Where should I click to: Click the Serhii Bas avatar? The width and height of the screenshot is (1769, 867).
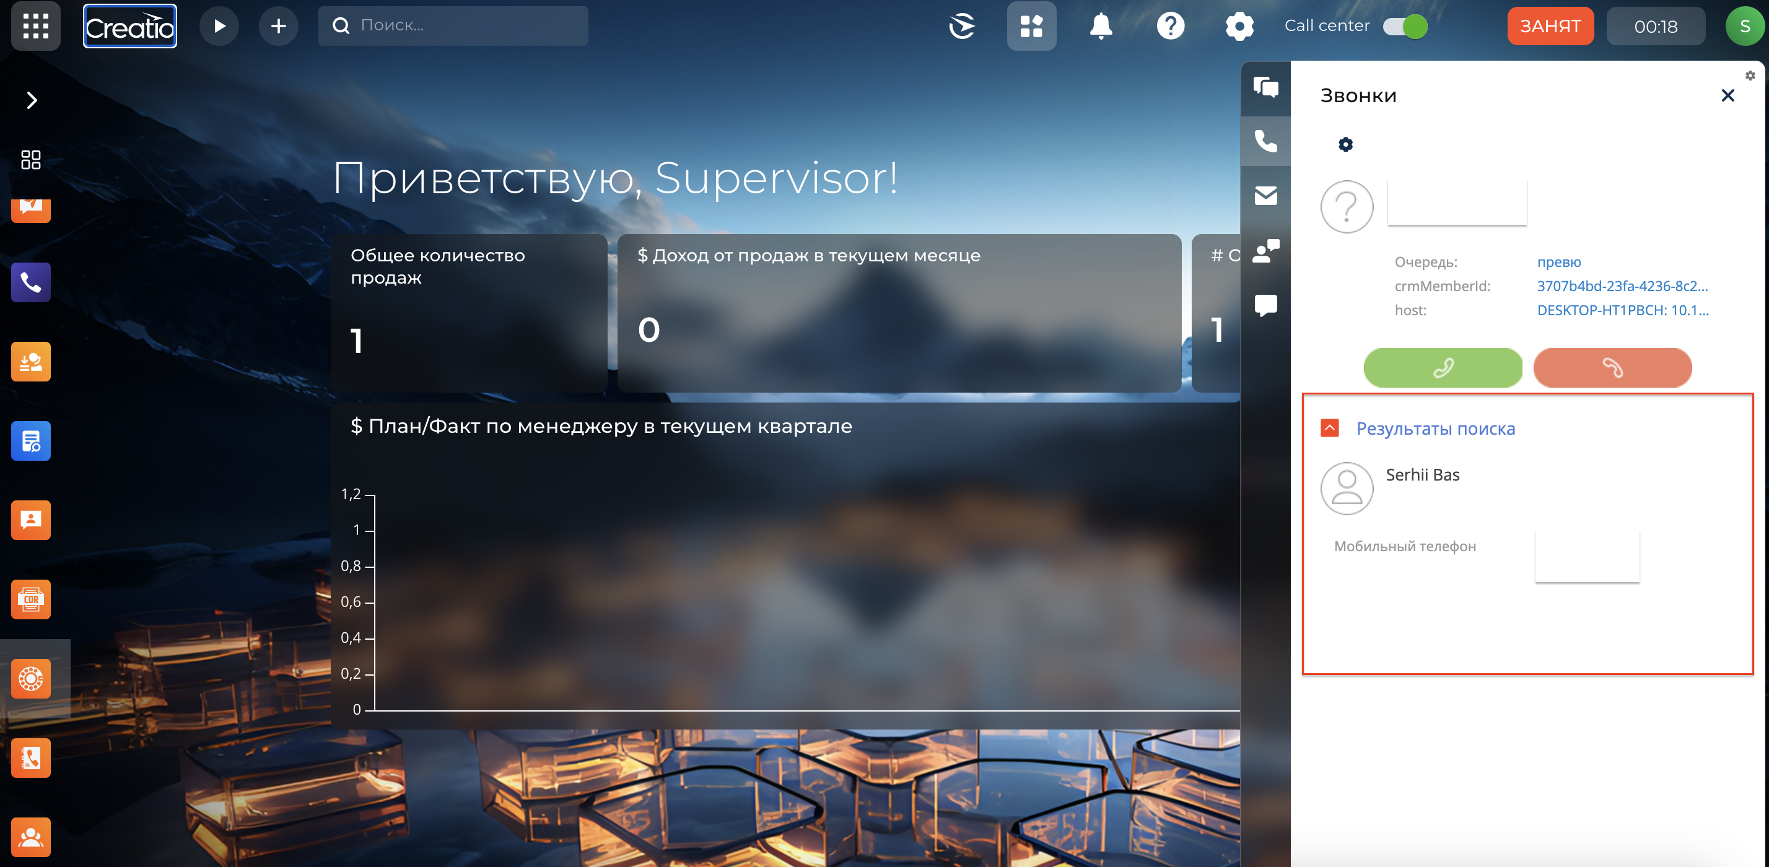(x=1347, y=488)
